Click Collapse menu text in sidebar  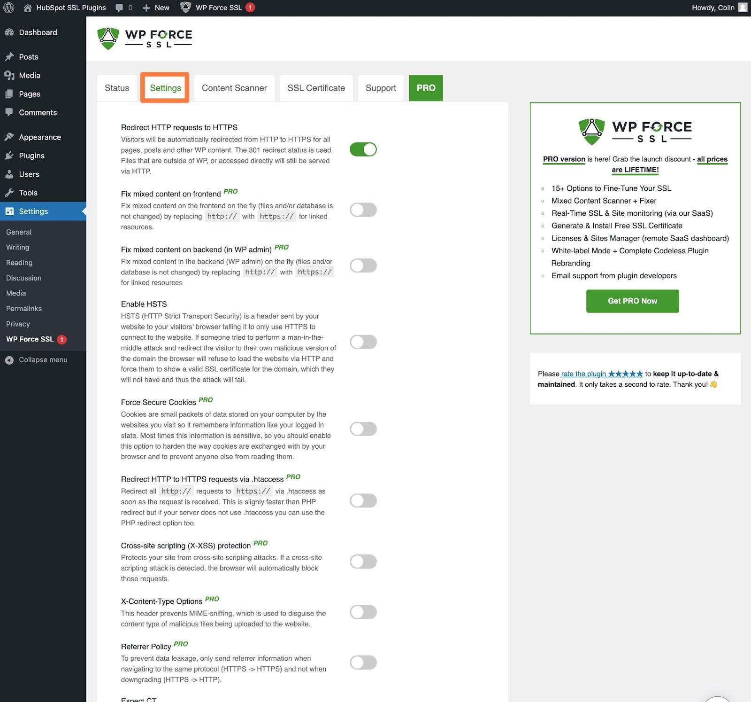point(43,360)
